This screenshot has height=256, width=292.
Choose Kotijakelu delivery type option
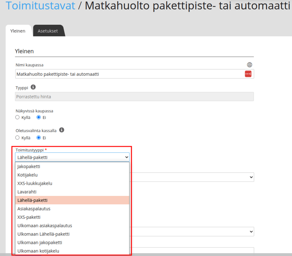[72, 175]
